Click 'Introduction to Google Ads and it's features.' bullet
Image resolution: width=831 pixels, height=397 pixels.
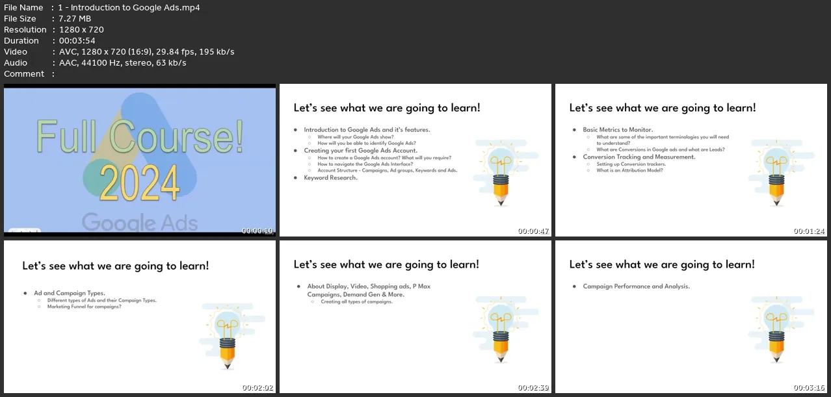point(367,130)
